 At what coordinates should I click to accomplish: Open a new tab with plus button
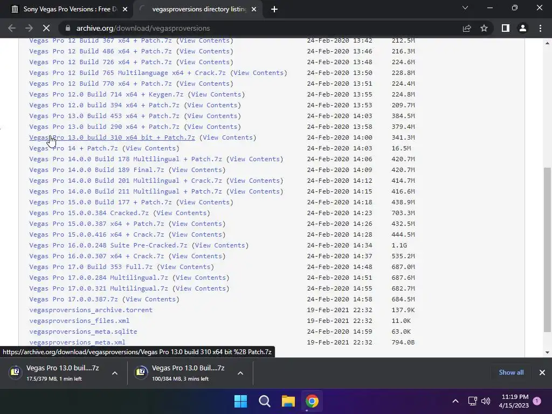coord(274,9)
